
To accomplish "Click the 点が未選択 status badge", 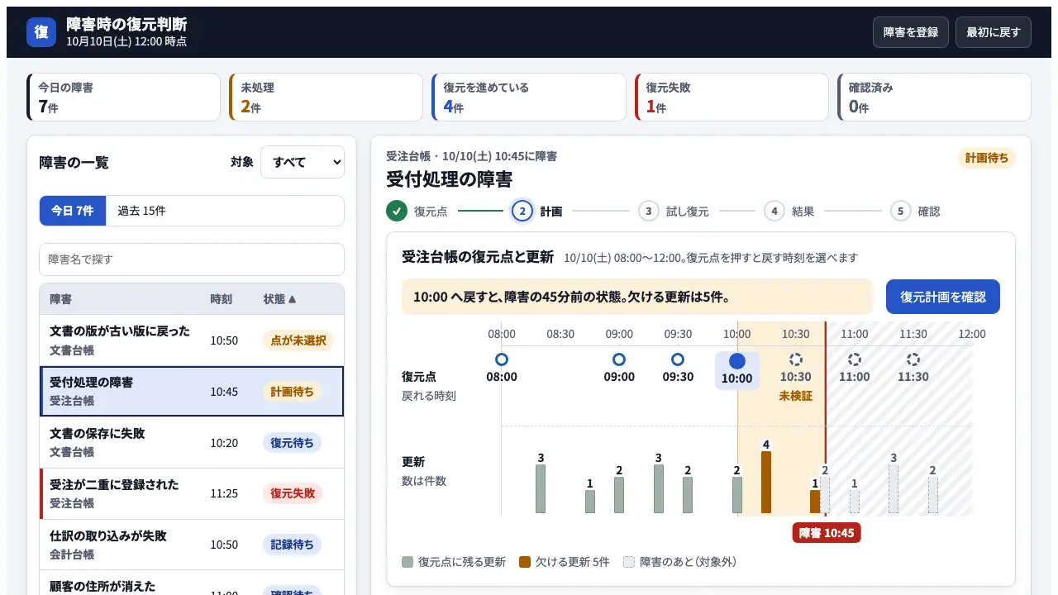I will coord(298,340).
